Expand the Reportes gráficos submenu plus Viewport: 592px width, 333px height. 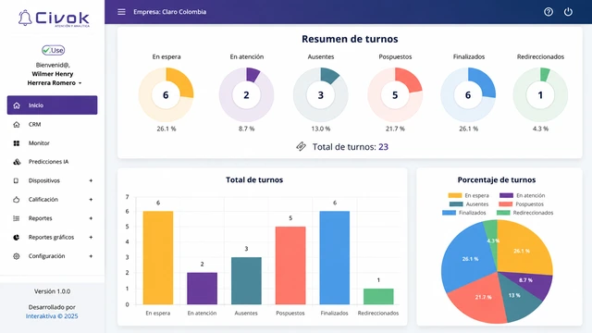coord(91,237)
